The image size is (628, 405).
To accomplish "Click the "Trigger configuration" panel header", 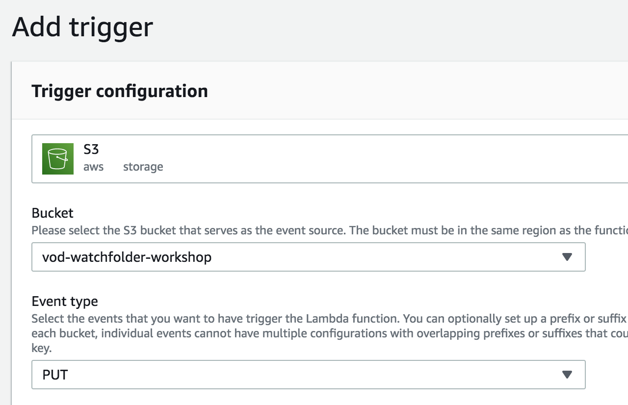I will 120,91.
